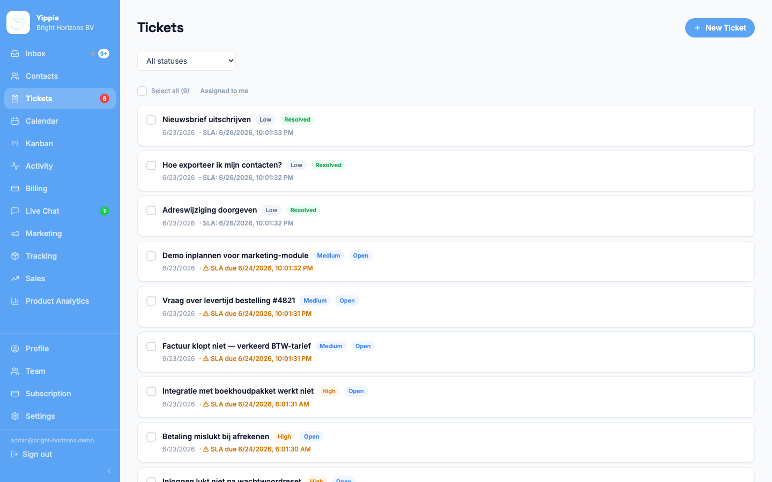Click the SLA warning icon on Demo inplannen ticket
The height and width of the screenshot is (482, 772).
[x=206, y=268]
